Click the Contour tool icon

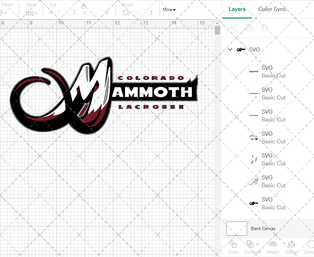(x=311, y=244)
